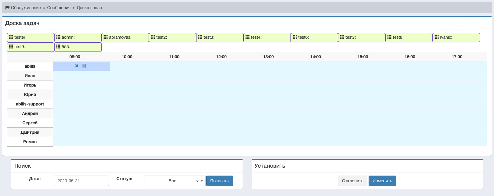The image size is (494, 196).
Task: Select the test4 task card
Action: tap(267, 37)
